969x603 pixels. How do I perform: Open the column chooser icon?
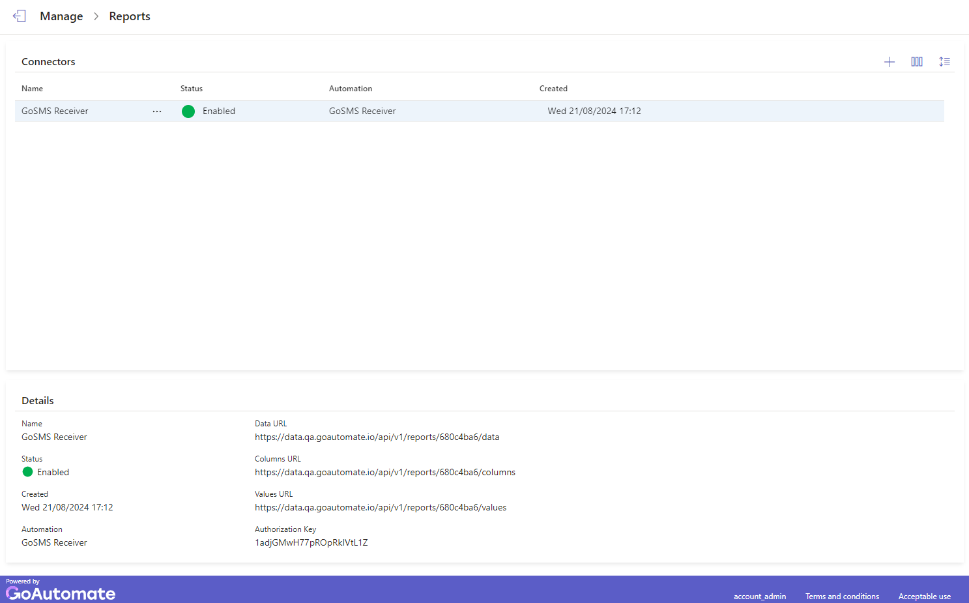point(917,62)
